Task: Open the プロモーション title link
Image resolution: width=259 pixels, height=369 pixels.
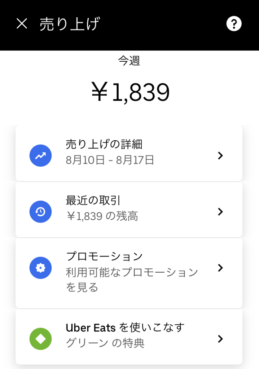Action: click(x=104, y=256)
